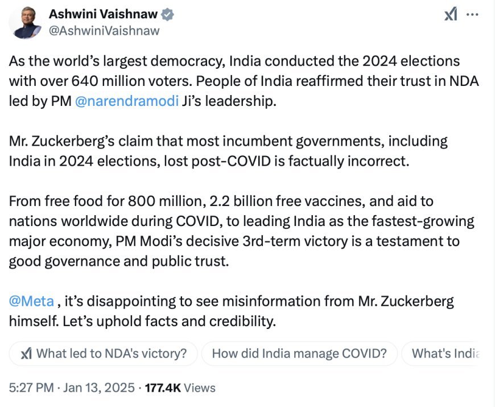
Task: Open the @narendramodi mention
Action: [x=127, y=101]
